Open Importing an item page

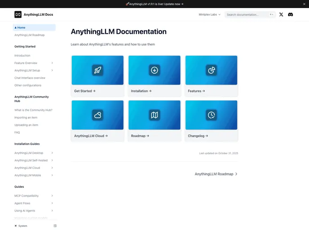pyautogui.click(x=26, y=117)
